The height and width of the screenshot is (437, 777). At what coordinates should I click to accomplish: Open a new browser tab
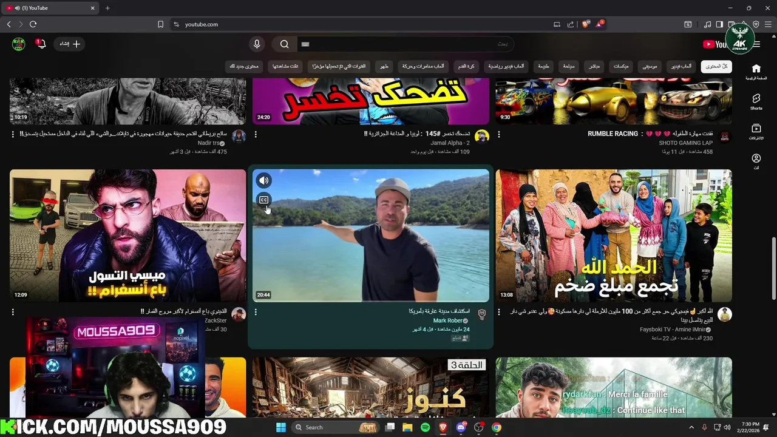107,8
